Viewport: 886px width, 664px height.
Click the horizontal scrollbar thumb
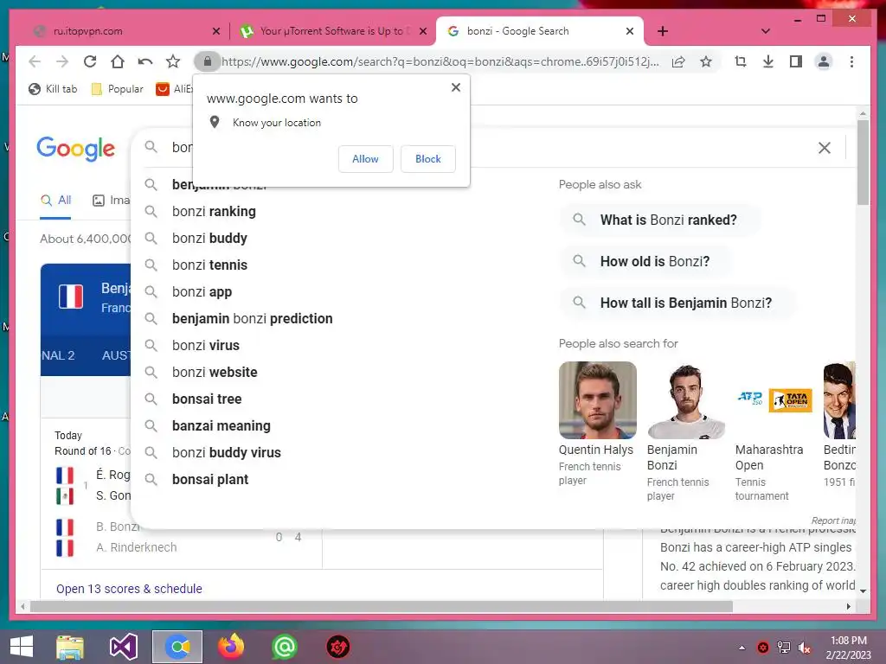(382, 606)
